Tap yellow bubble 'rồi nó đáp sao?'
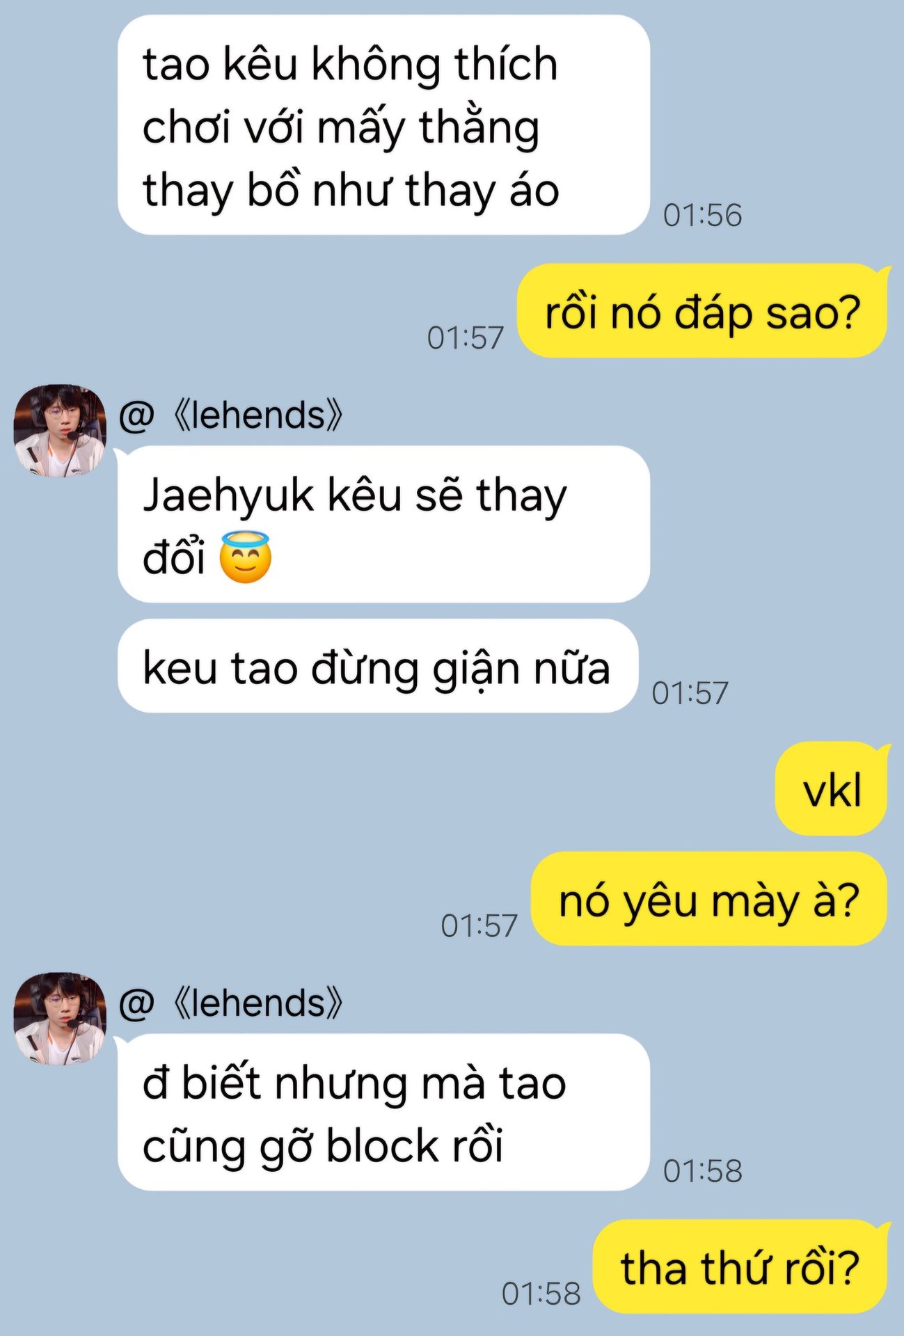Screen dimensions: 904x1336 point(702,311)
